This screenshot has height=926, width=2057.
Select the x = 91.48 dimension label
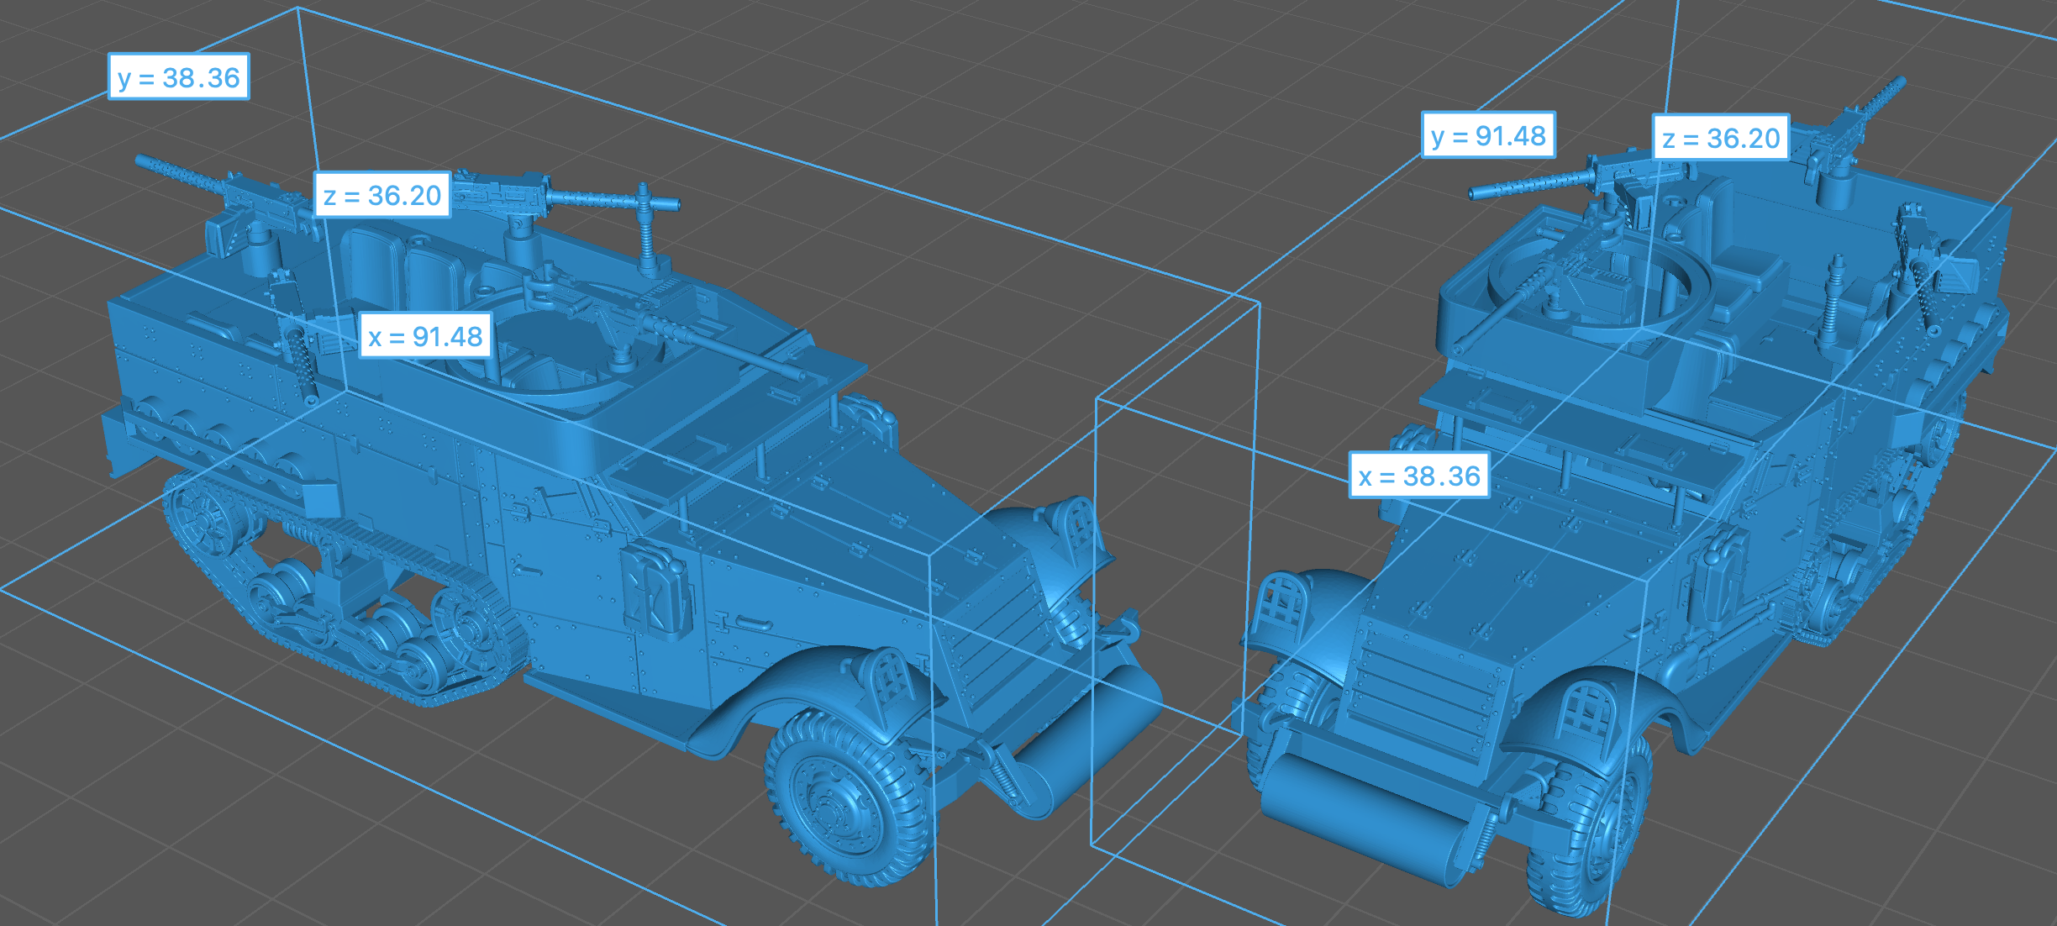pos(425,336)
